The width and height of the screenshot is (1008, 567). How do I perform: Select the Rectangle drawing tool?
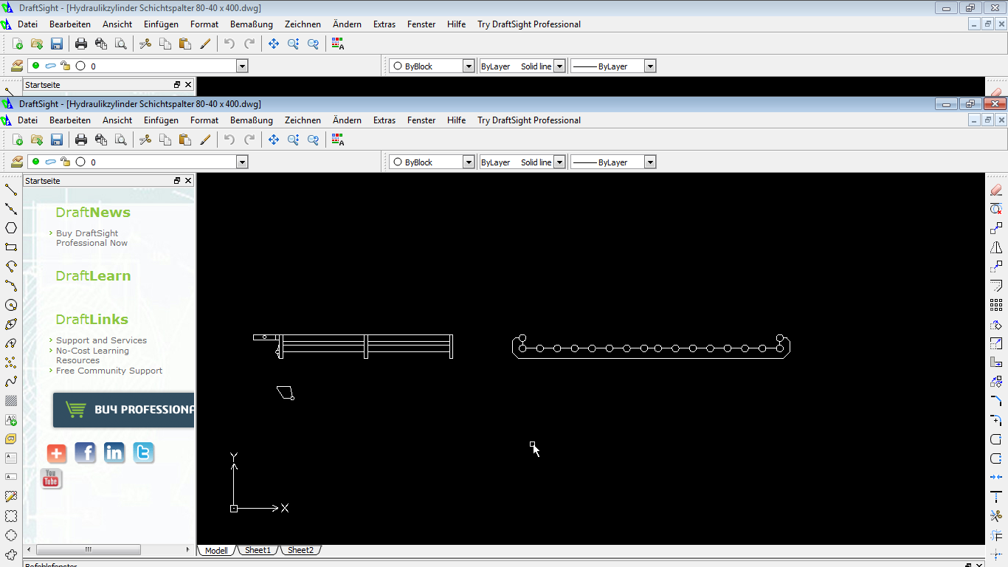11,247
